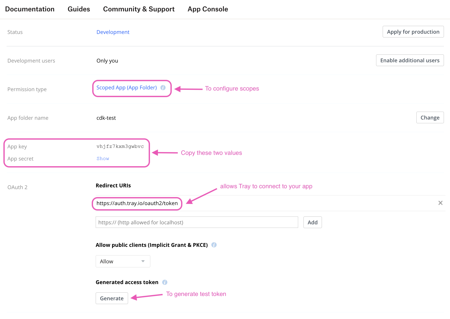The image size is (450, 319).
Task: Change the cdk-test app folder name
Action: [430, 117]
